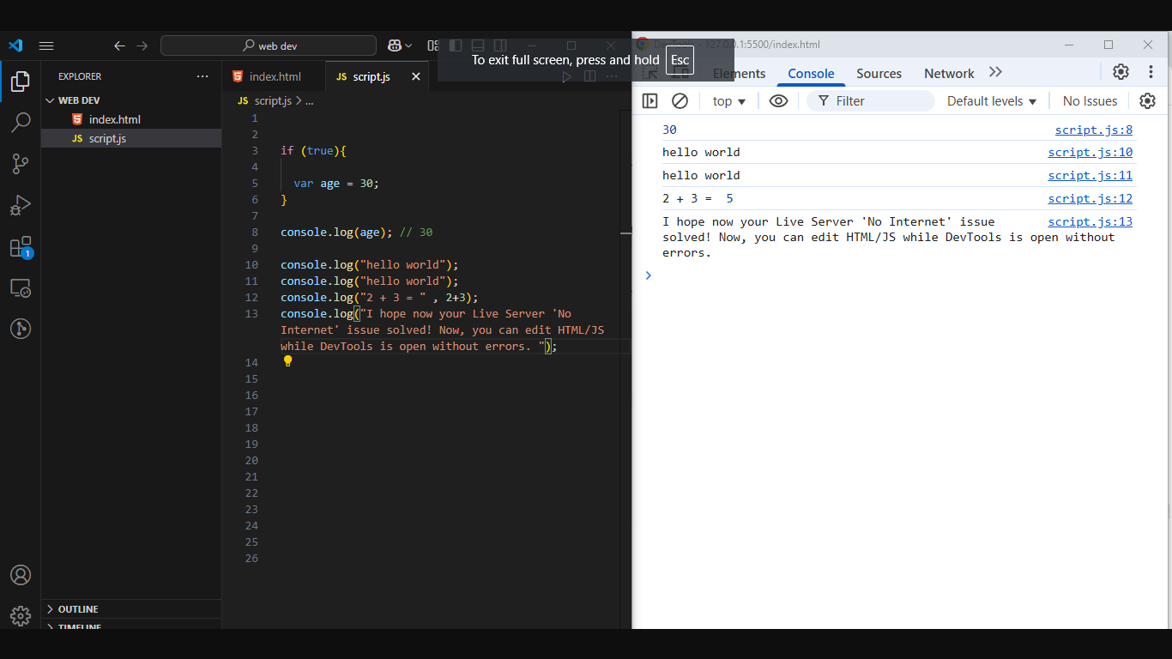This screenshot has height=659, width=1172.
Task: Open the Explorer view in activity bar
Action: point(21,82)
